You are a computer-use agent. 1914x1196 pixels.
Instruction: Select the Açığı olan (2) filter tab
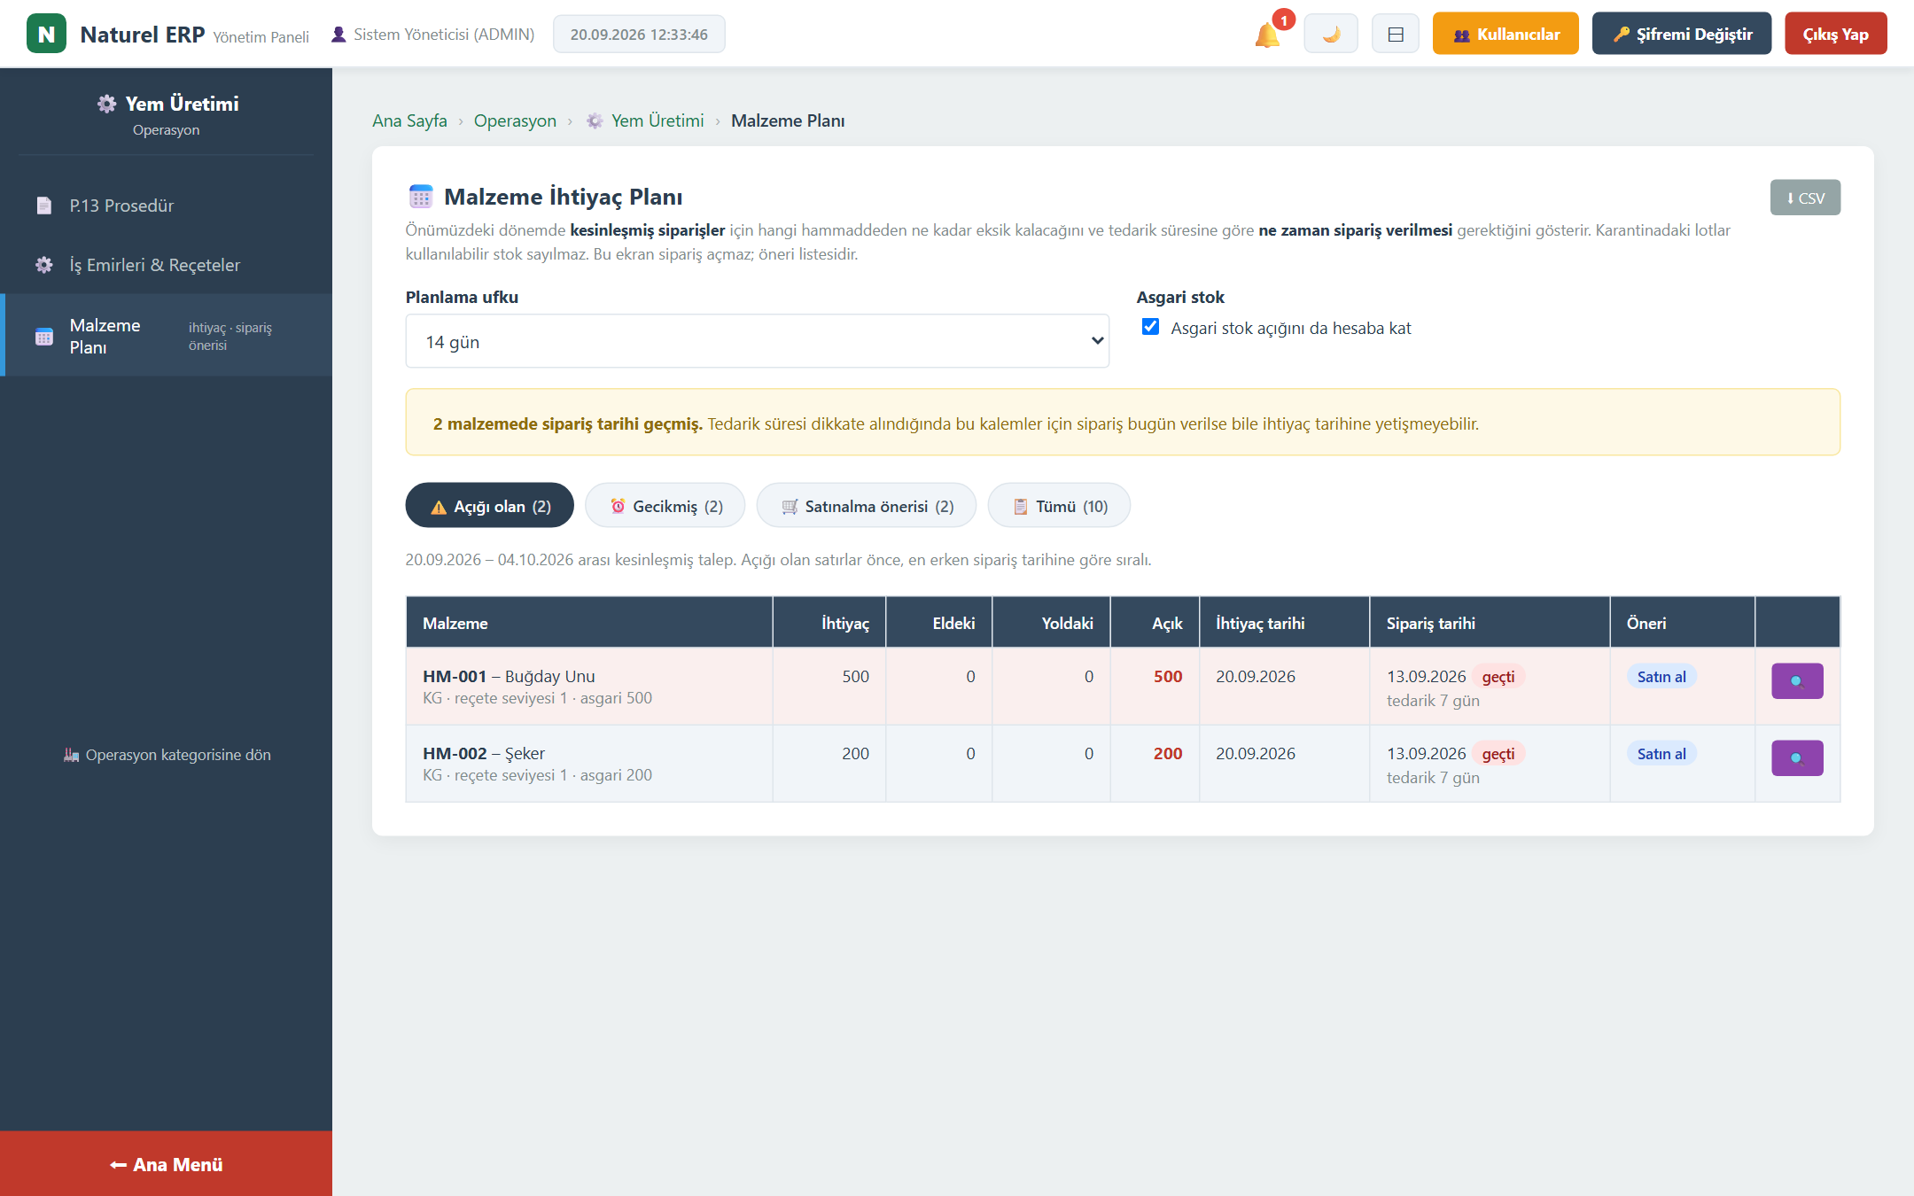(x=490, y=506)
